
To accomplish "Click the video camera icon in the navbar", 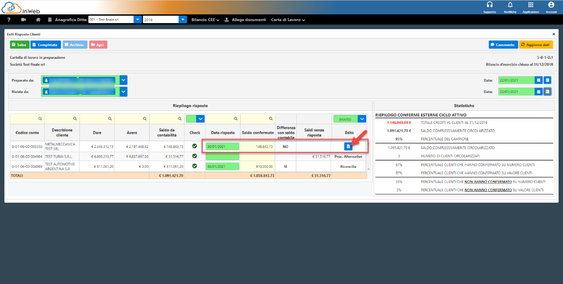I will click(x=23, y=20).
